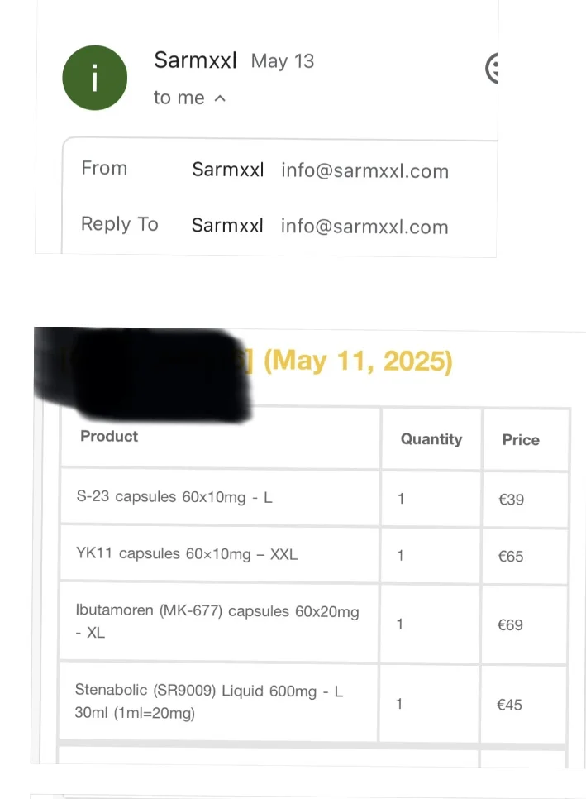The image size is (586, 799).
Task: Click the 'to me' recipient text
Action: click(179, 98)
